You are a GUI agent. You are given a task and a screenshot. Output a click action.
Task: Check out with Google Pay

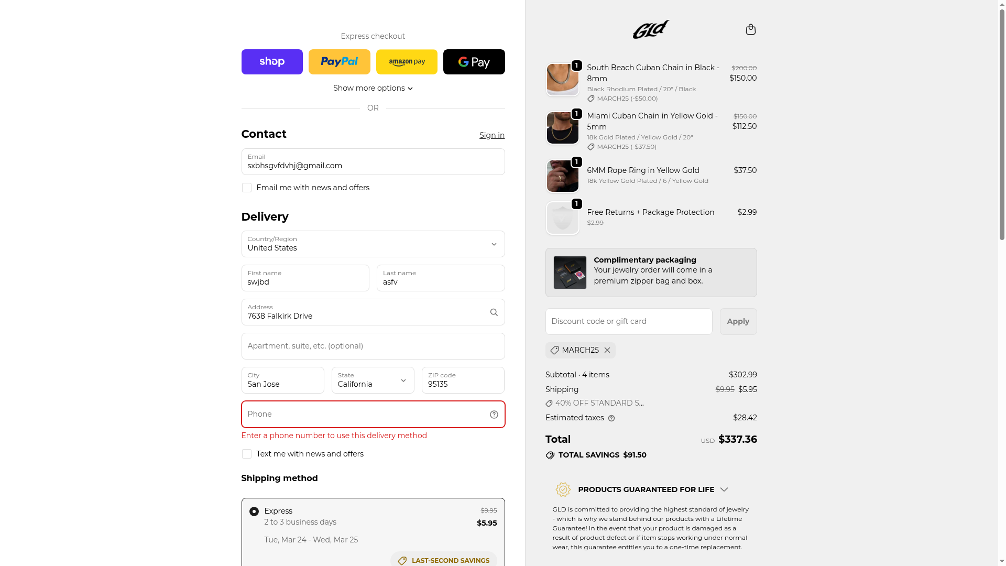(x=474, y=62)
